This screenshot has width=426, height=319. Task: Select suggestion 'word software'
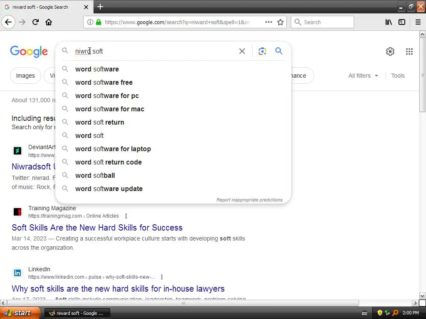pyautogui.click(x=173, y=69)
